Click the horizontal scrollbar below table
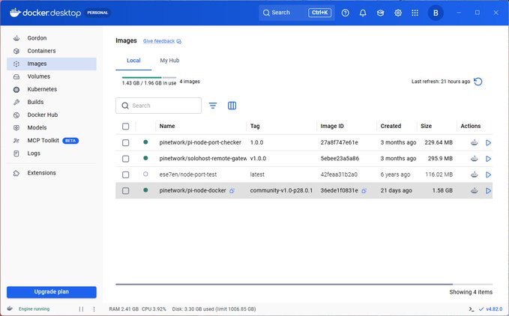The height and width of the screenshot is (316, 509). click(x=284, y=285)
